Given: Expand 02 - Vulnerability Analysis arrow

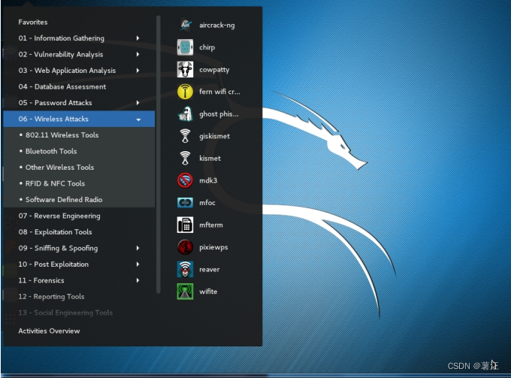Looking at the screenshot, I should tap(138, 54).
